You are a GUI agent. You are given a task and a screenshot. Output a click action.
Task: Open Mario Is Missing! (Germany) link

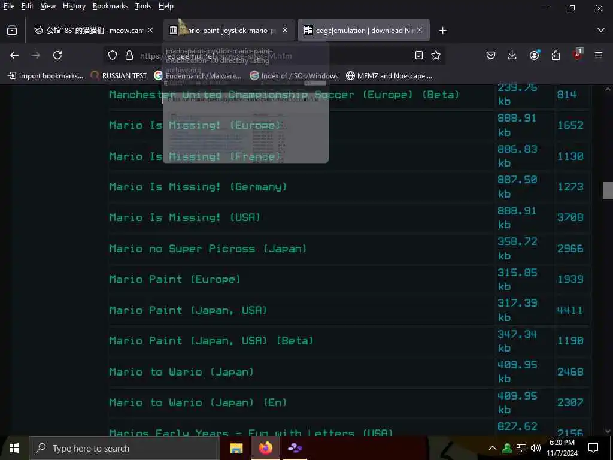click(x=198, y=187)
